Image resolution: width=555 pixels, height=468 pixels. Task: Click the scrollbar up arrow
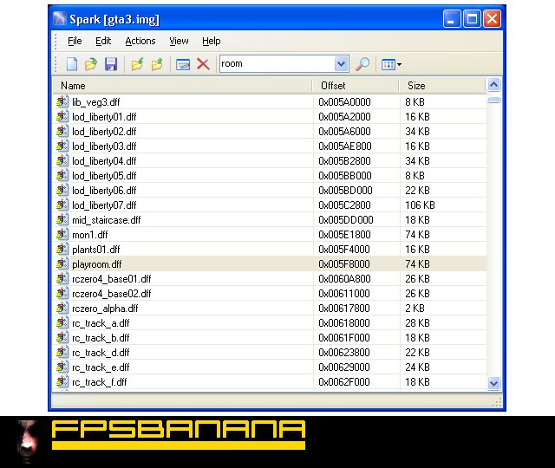[x=493, y=85]
